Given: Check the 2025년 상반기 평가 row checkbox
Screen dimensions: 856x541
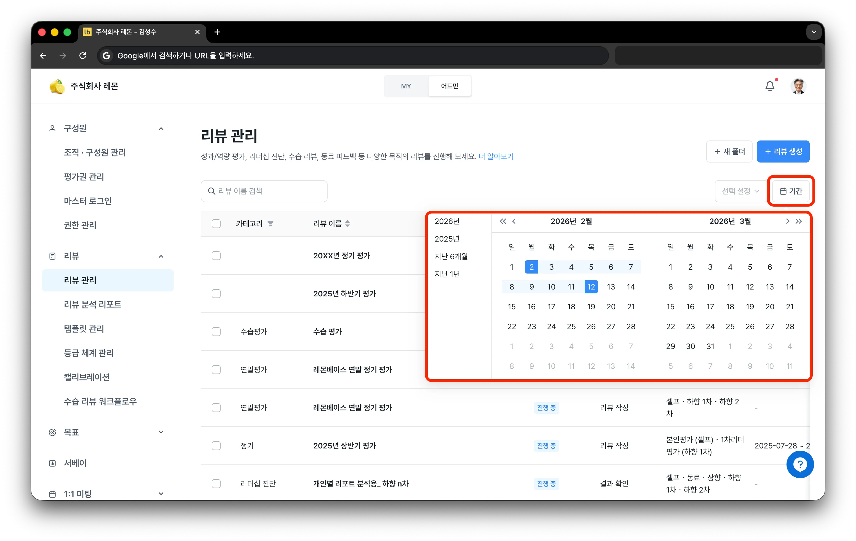Looking at the screenshot, I should click(x=216, y=445).
